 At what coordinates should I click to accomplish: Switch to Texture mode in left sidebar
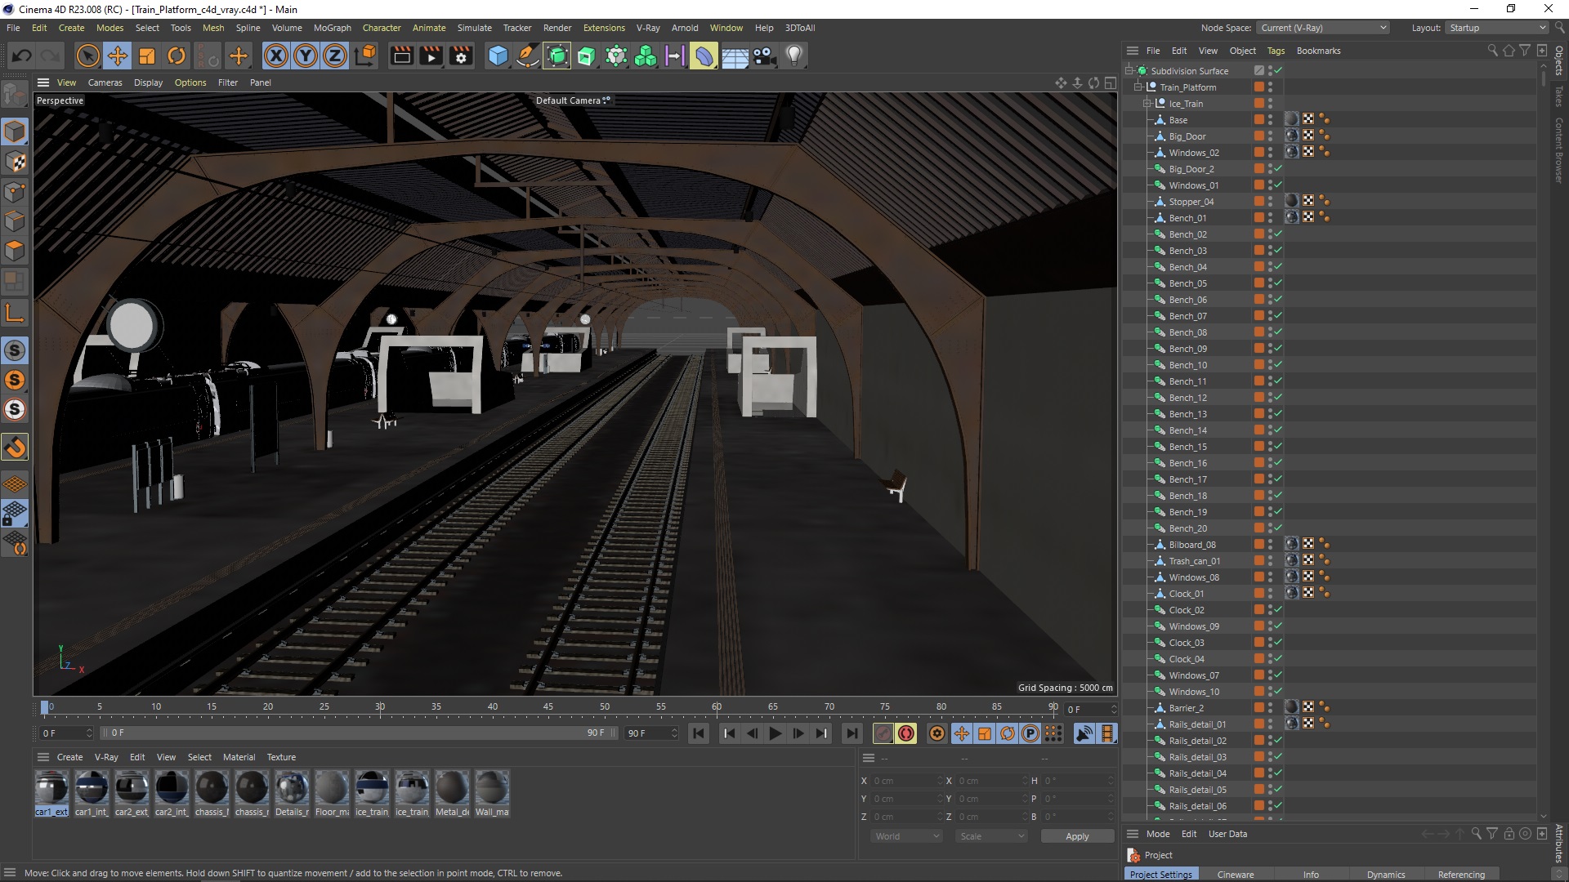tap(15, 162)
